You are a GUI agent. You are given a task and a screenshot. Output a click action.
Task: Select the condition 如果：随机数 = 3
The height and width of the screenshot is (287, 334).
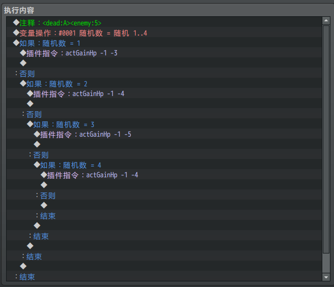[x=164, y=124]
